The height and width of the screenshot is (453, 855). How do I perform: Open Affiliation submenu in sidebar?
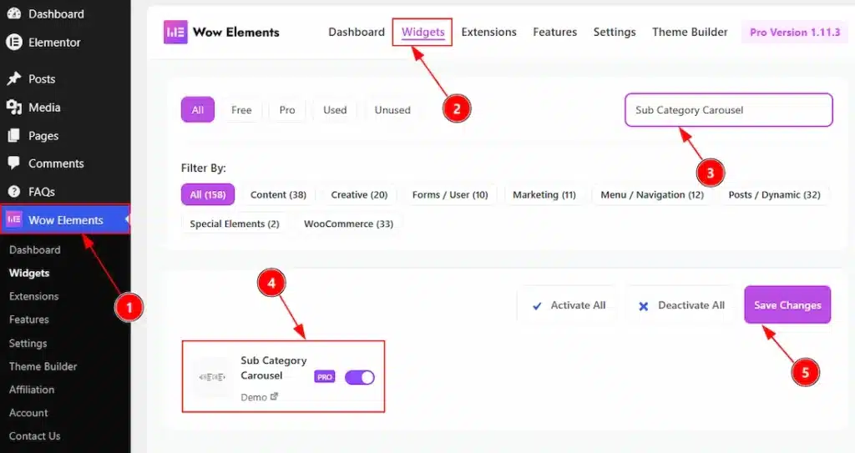32,390
